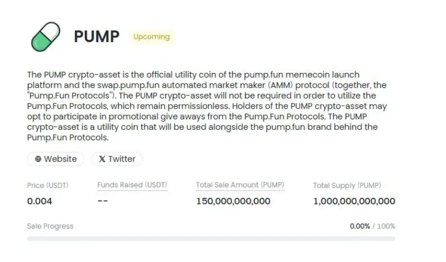The image size is (446, 262).
Task: Click the 0.00% progress percentage
Action: tap(360, 226)
